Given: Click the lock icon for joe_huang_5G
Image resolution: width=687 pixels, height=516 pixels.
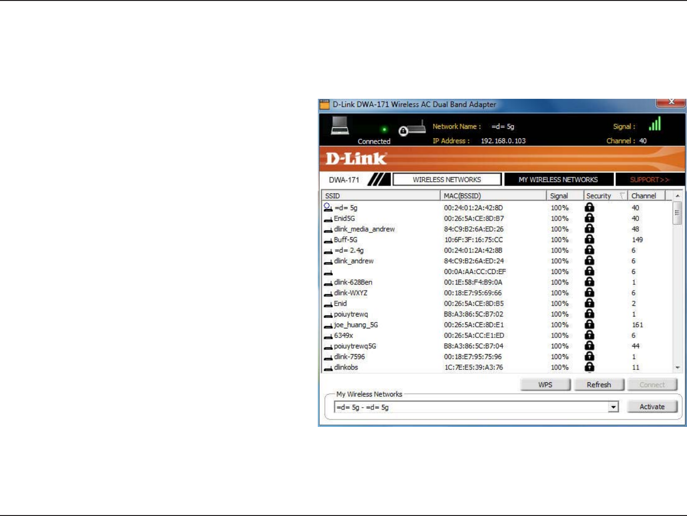Looking at the screenshot, I should (x=590, y=324).
